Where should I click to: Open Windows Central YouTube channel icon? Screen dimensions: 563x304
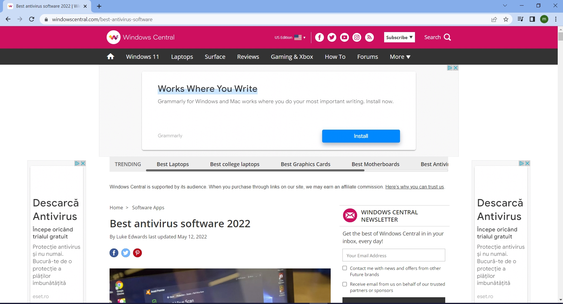click(x=344, y=37)
